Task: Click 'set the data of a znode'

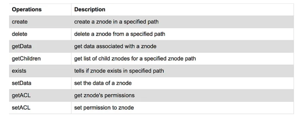Action: [103, 83]
